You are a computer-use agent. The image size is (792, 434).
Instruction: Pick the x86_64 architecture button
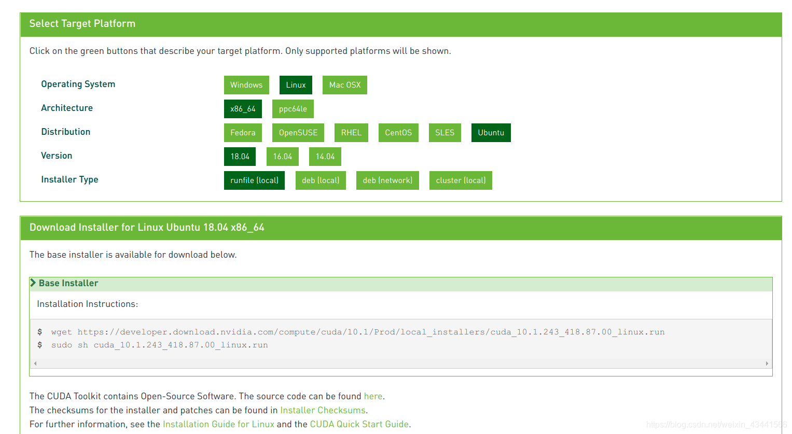point(243,109)
